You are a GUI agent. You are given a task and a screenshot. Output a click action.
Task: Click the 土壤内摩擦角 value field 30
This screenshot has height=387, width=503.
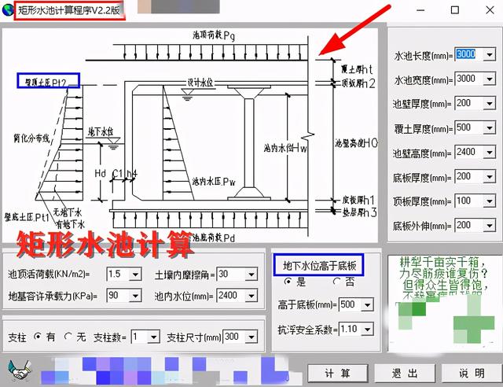point(231,275)
